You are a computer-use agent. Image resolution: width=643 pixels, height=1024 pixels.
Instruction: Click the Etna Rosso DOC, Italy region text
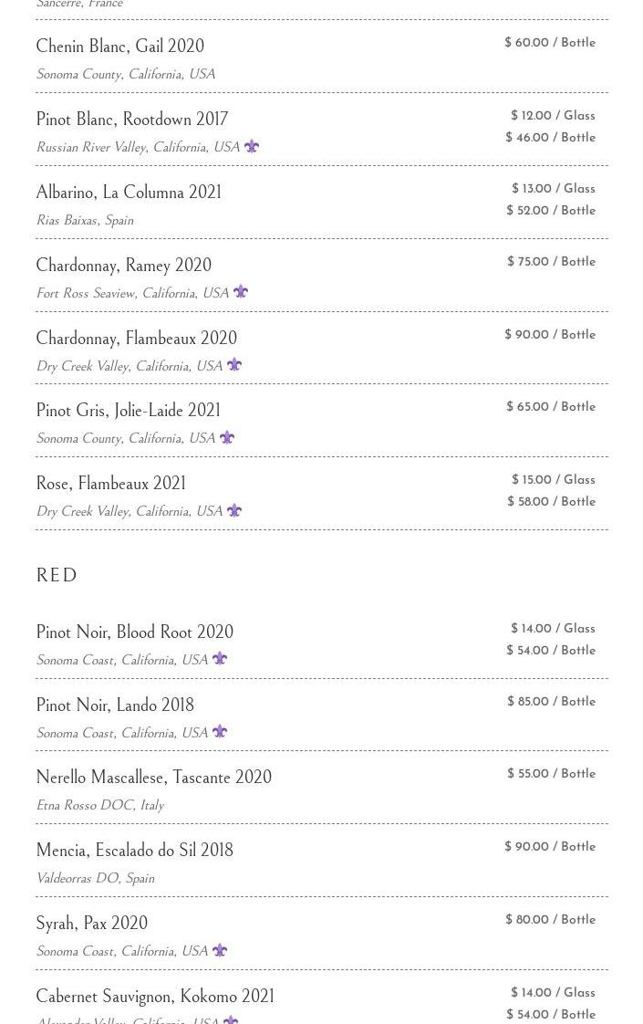pos(99,806)
